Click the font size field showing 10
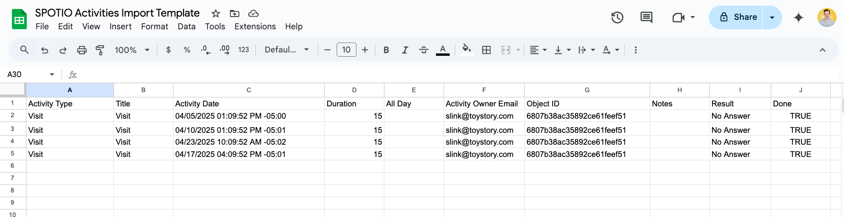844x217 pixels. (x=346, y=50)
